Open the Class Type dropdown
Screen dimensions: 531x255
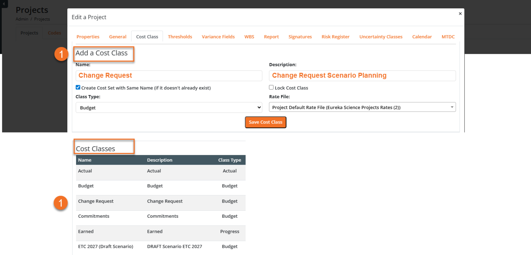[x=169, y=108]
